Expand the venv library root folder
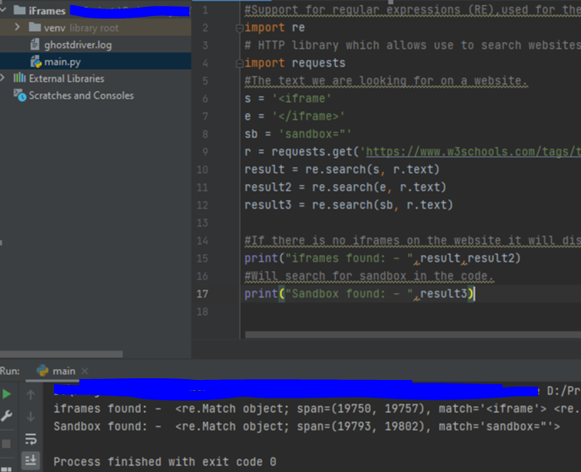Screen dimensions: 581x472 pos(17,27)
